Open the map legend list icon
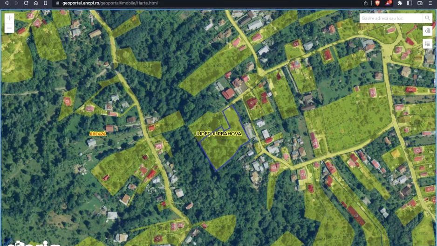Image resolution: width=437 pixels, height=246 pixels. pos(427,44)
